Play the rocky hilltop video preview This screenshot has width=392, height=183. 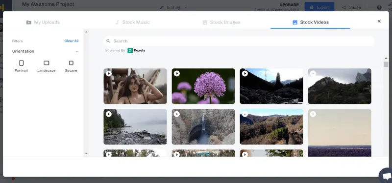click(313, 74)
